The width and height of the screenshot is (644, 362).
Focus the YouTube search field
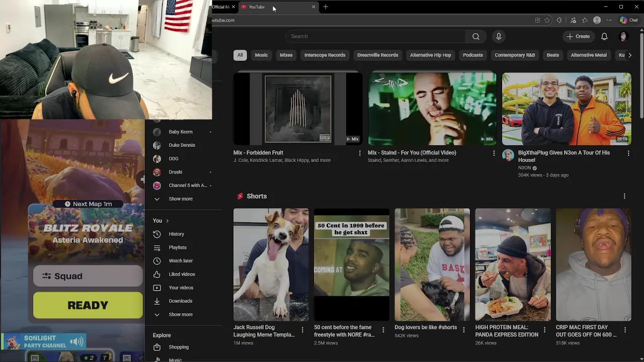point(375,36)
